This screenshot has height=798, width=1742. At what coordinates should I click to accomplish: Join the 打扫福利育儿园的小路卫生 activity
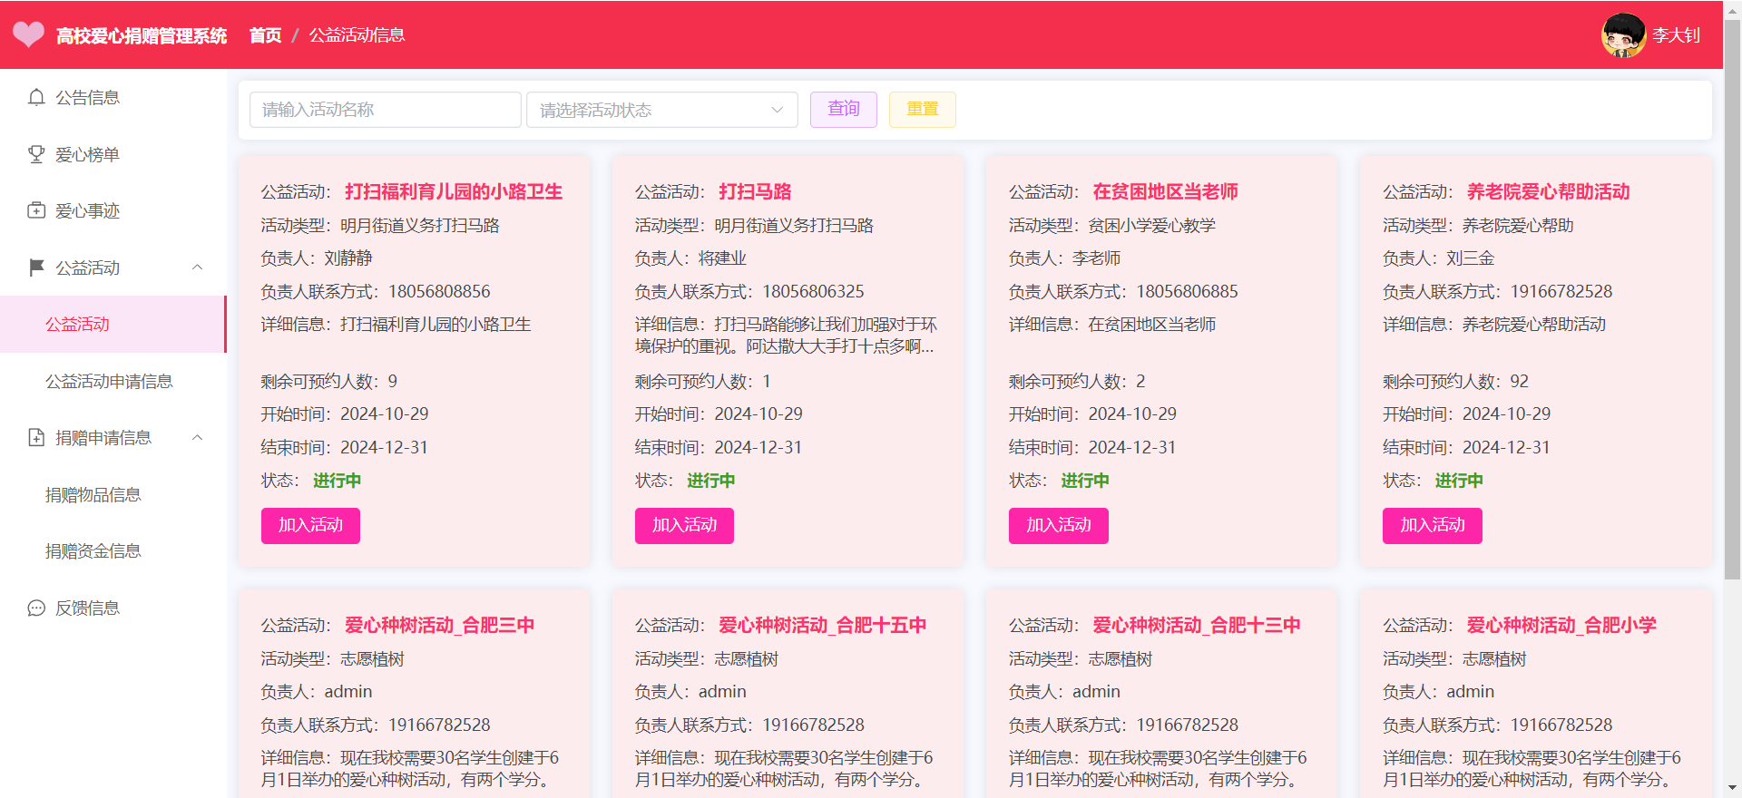click(310, 525)
